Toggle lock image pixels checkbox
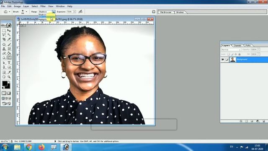268x151 pixels. 232,54
